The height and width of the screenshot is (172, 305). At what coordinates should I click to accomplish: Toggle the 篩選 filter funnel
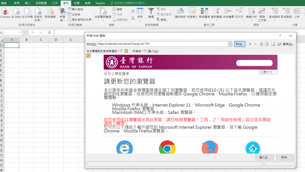click(151, 13)
